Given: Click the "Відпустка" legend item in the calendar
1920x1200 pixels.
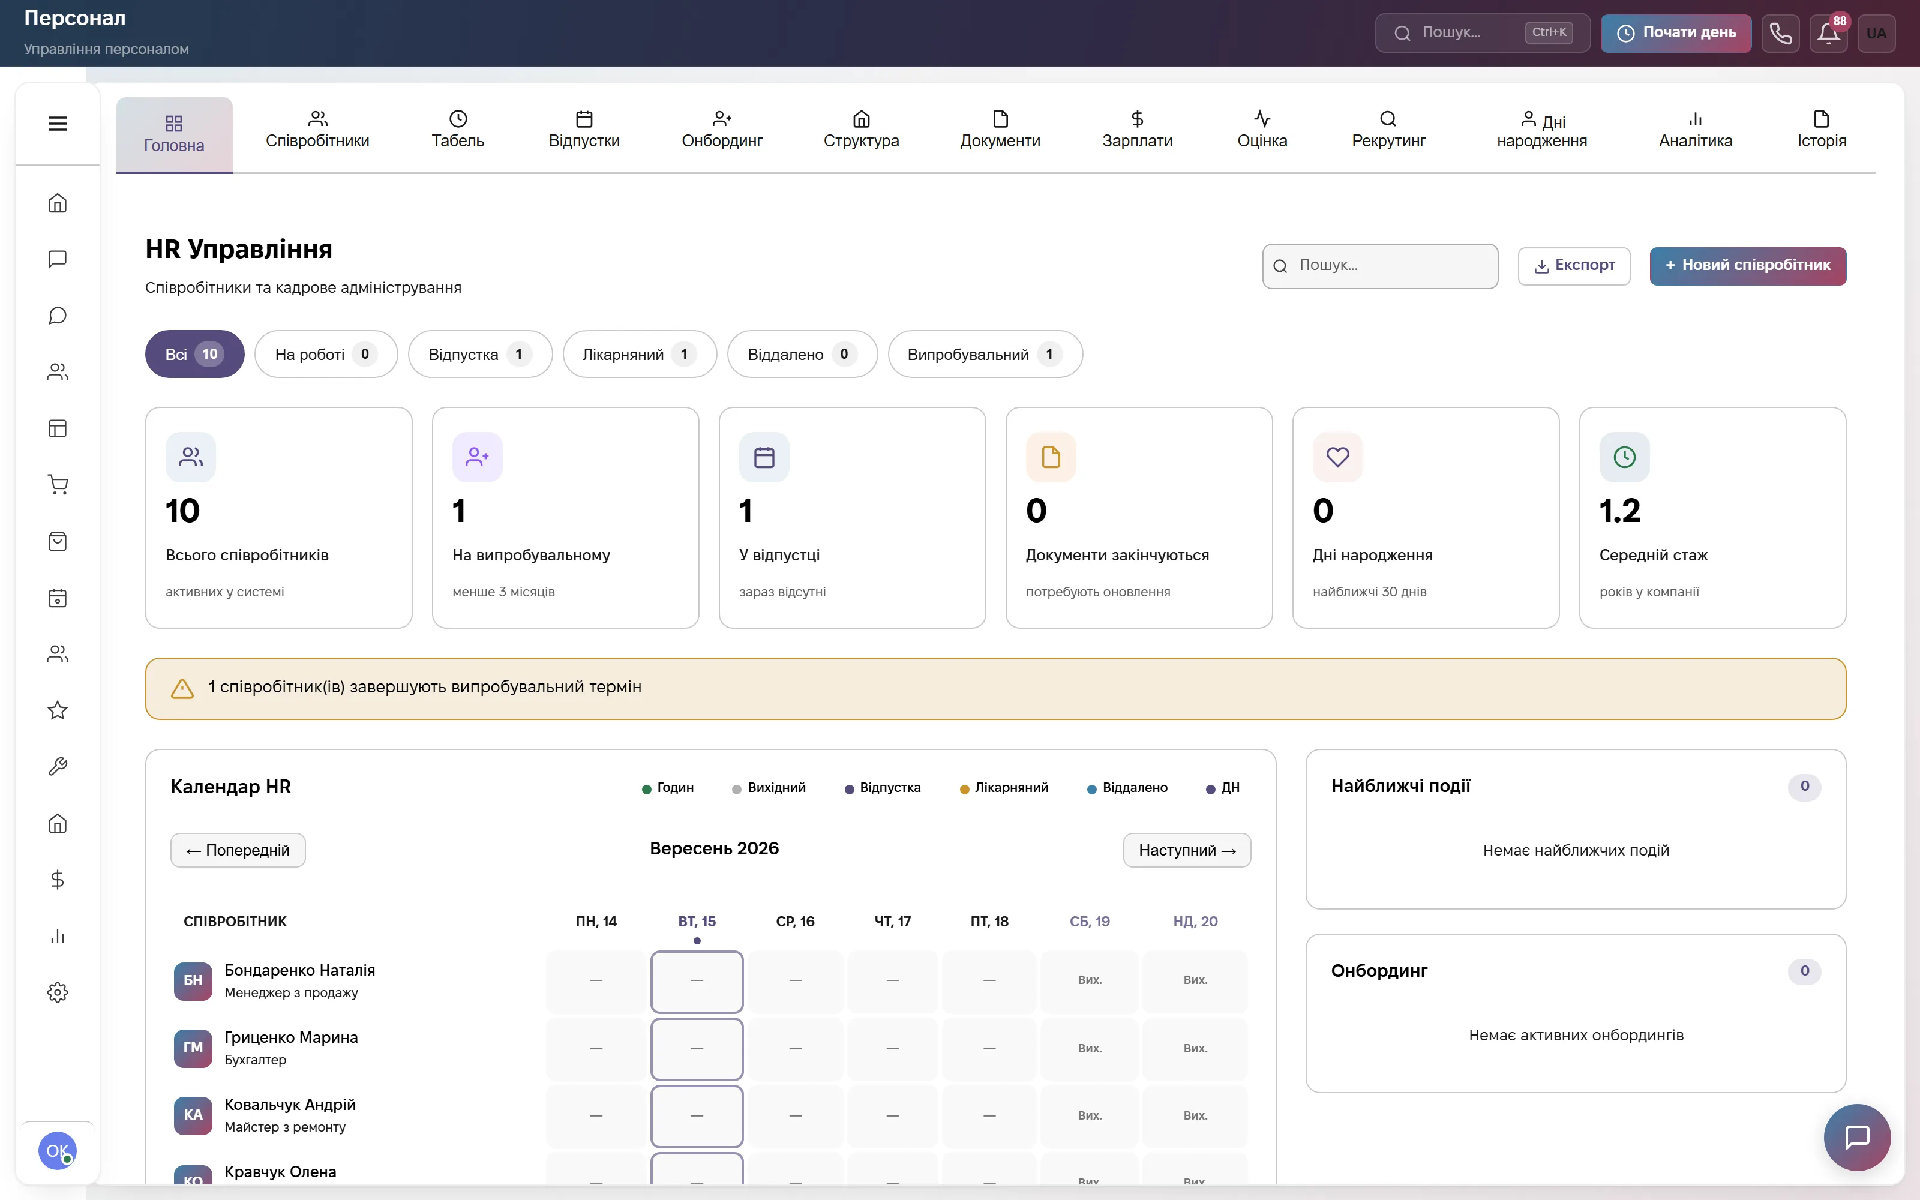Looking at the screenshot, I should click(x=882, y=788).
